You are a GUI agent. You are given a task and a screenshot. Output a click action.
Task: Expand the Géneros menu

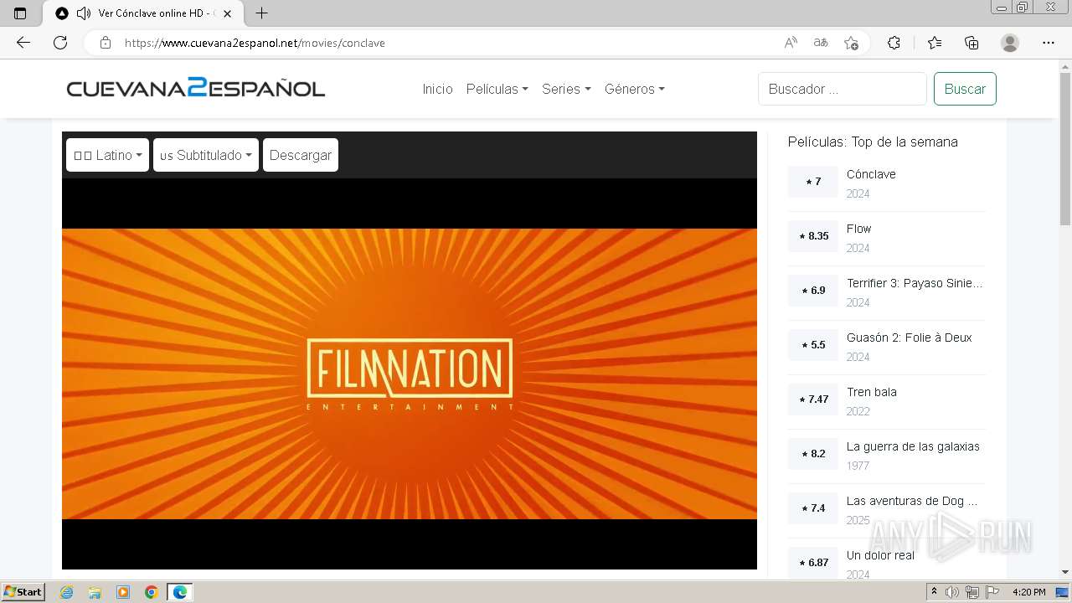(635, 89)
